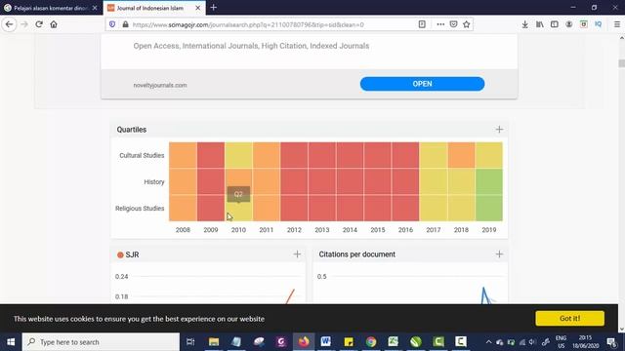Go back to the previous page
Viewport: 625px width, 351px height.
tap(9, 24)
